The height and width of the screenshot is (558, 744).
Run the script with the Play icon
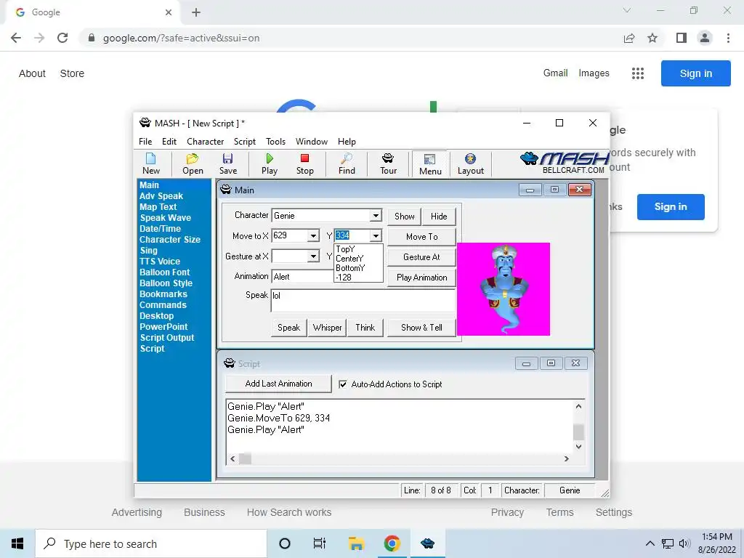270,164
